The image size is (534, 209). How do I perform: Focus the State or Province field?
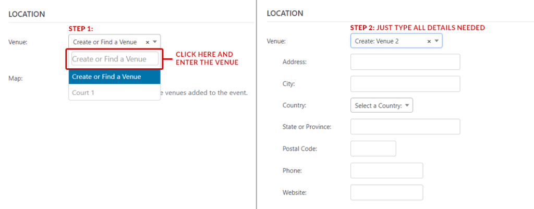[405, 127]
